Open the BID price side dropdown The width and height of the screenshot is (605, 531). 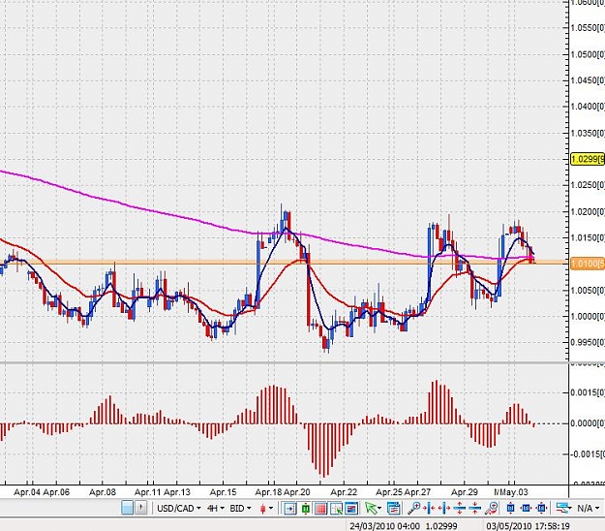(240, 508)
